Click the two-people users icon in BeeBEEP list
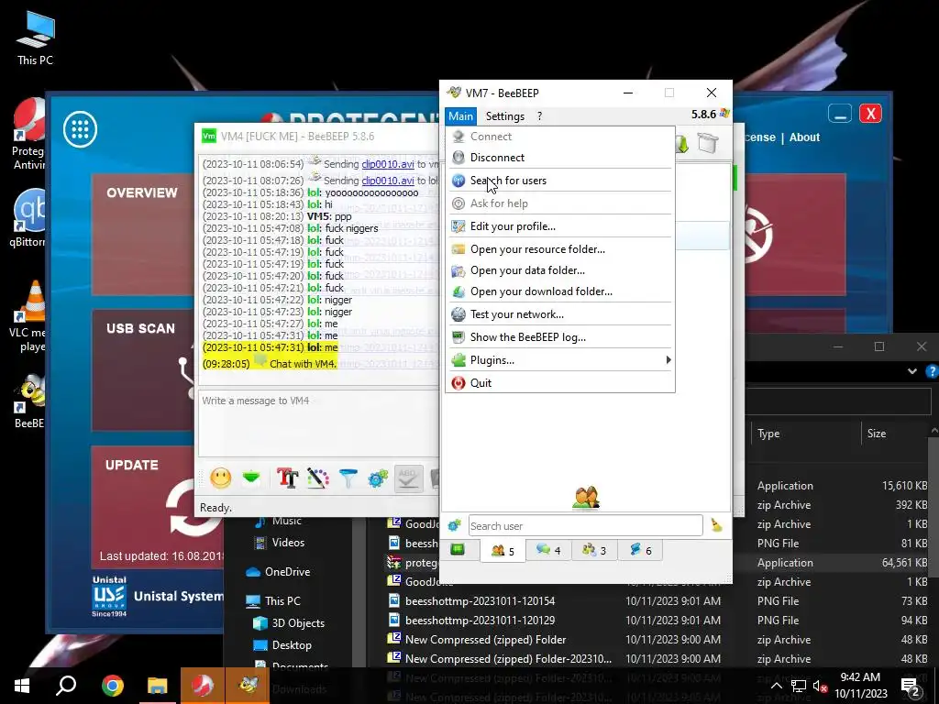 (x=586, y=498)
